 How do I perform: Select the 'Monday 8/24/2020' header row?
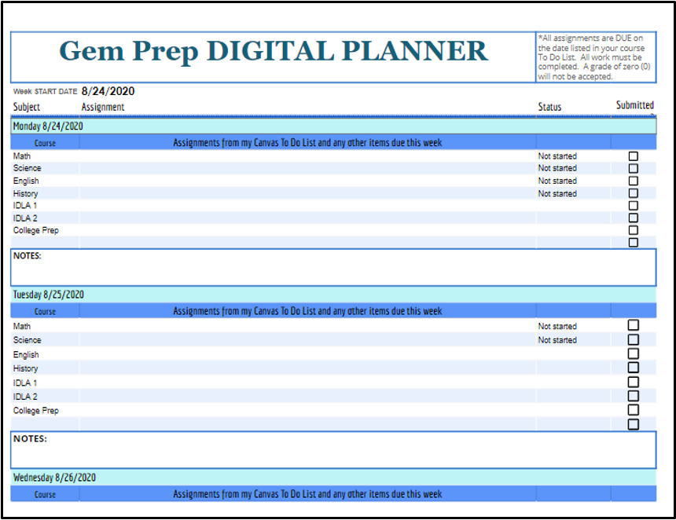pyautogui.click(x=333, y=126)
